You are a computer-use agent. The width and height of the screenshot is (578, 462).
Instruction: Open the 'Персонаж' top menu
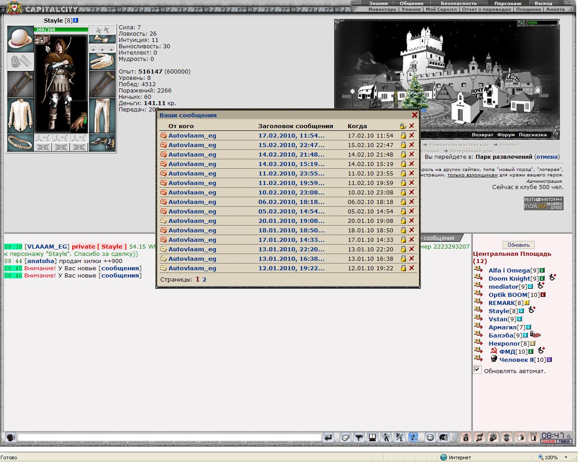click(x=508, y=3)
